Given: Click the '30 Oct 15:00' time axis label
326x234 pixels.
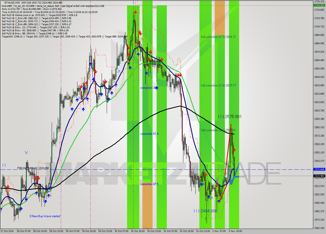Looking at the screenshot, I should point(138,231).
